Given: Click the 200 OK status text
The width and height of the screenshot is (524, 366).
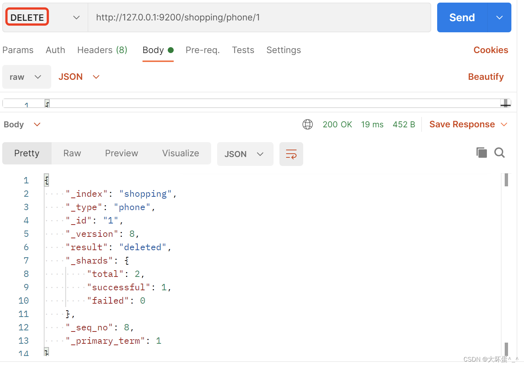Looking at the screenshot, I should click(x=337, y=124).
